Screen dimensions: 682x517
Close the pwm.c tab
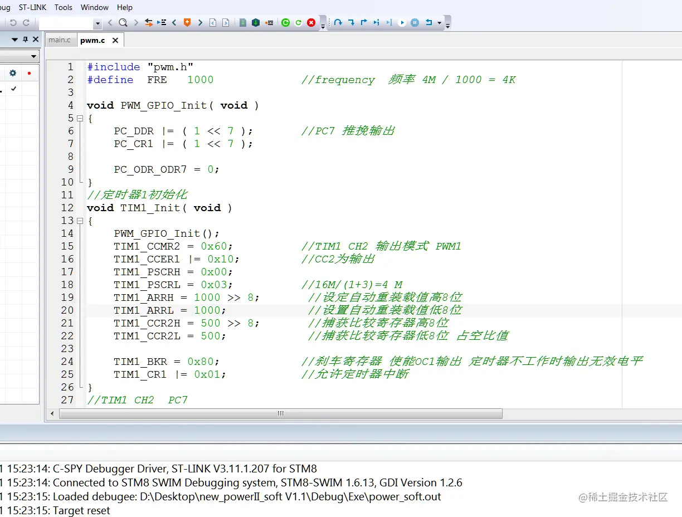point(115,40)
